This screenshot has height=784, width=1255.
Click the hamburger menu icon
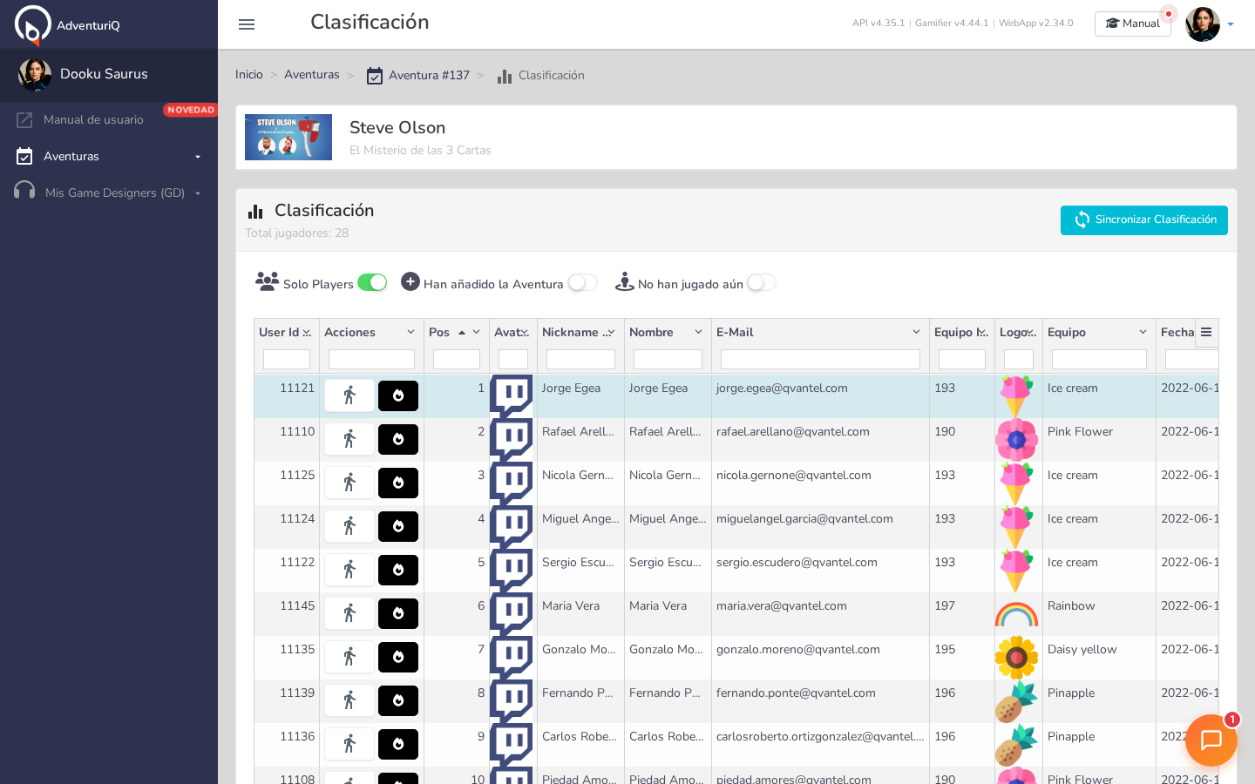click(247, 24)
